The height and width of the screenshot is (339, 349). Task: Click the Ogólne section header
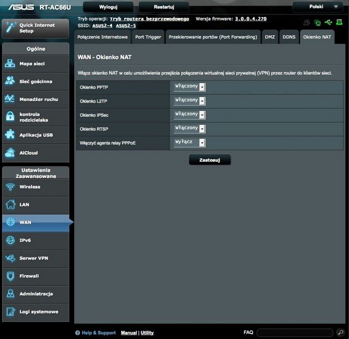tap(35, 49)
